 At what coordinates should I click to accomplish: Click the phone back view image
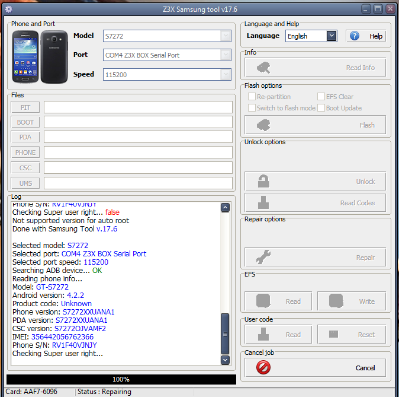pyautogui.click(x=54, y=56)
